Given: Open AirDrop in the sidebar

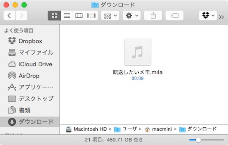Looking at the screenshot, I should [30, 76].
